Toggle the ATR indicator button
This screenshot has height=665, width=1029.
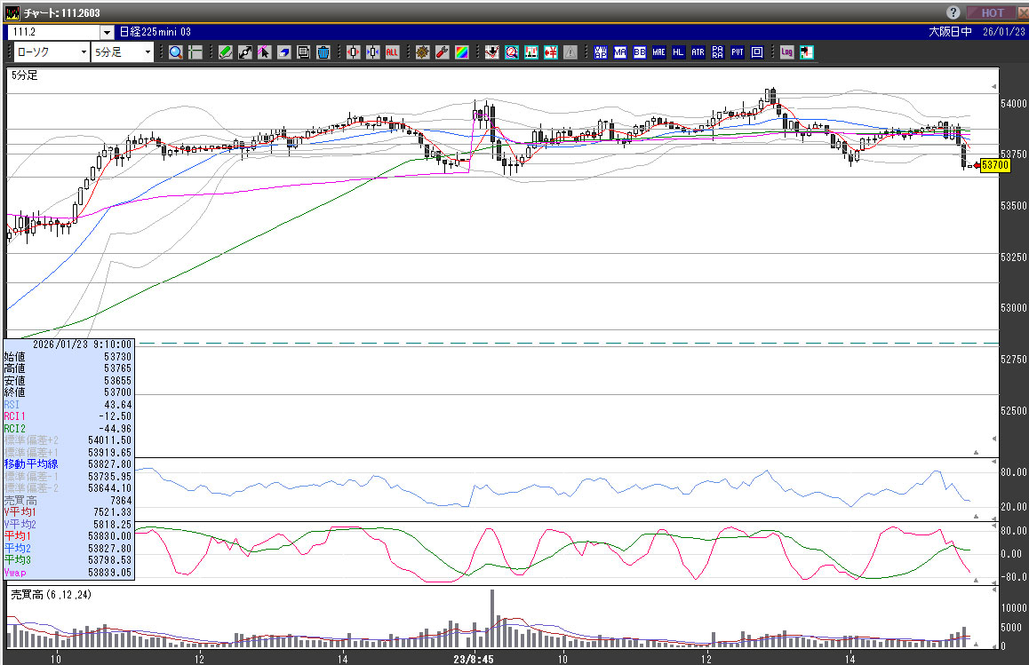[698, 52]
